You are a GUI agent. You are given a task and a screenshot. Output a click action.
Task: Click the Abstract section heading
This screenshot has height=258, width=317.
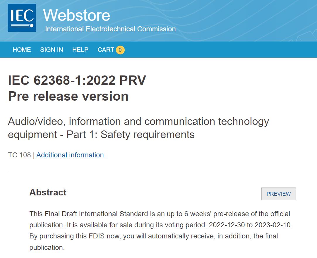pos(48,192)
